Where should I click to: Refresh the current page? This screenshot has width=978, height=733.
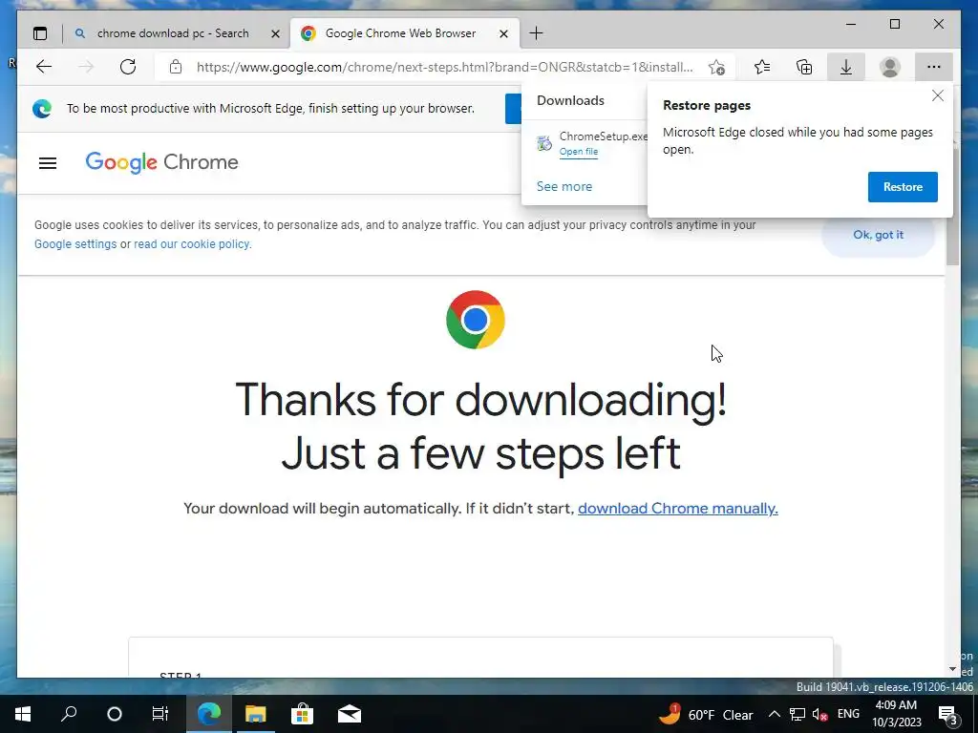[x=128, y=67]
